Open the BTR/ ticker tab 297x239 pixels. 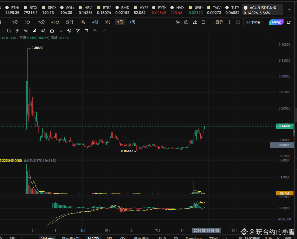[x=104, y=10]
